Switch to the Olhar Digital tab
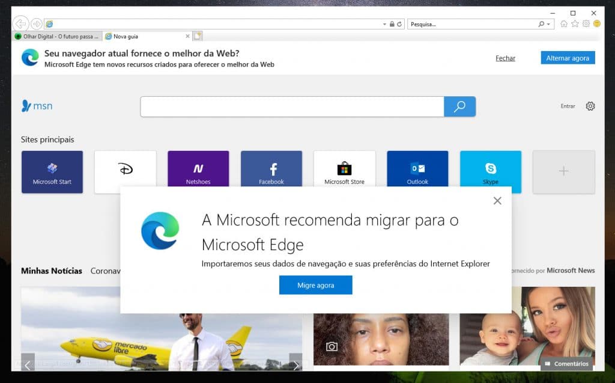 57,36
